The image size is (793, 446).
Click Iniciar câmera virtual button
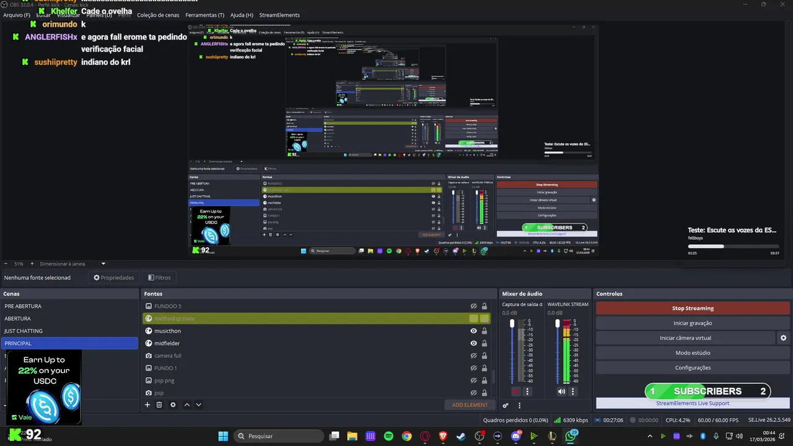click(685, 338)
